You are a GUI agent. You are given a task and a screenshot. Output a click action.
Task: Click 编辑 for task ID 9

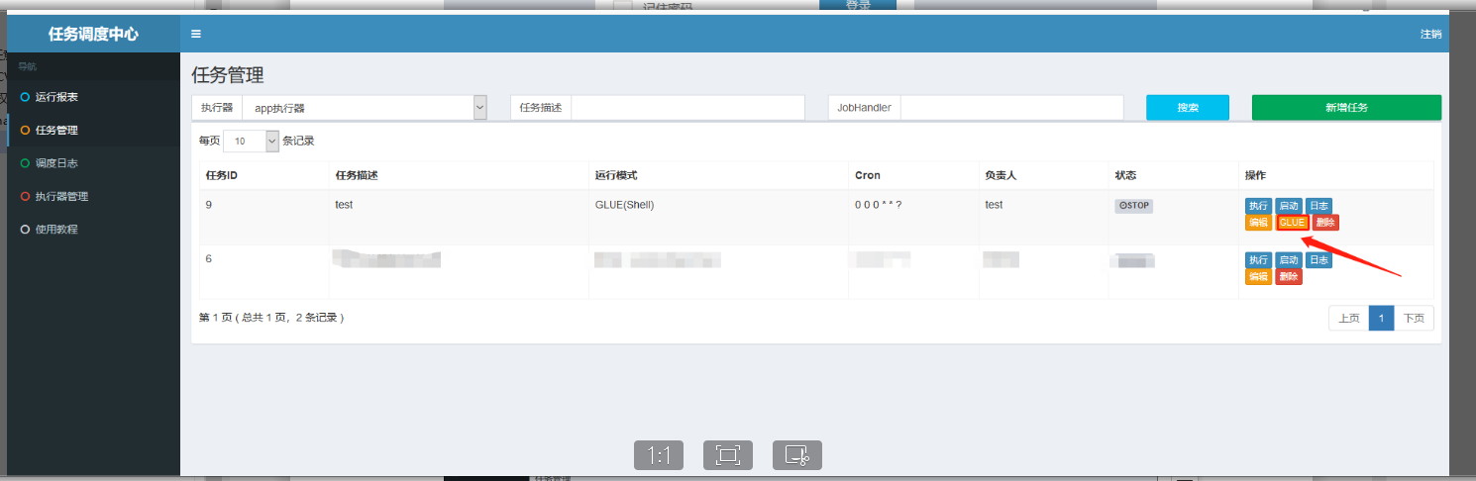[x=1258, y=223]
